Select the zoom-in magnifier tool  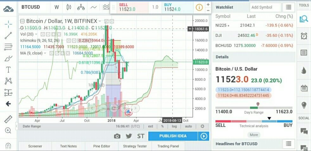point(8,130)
